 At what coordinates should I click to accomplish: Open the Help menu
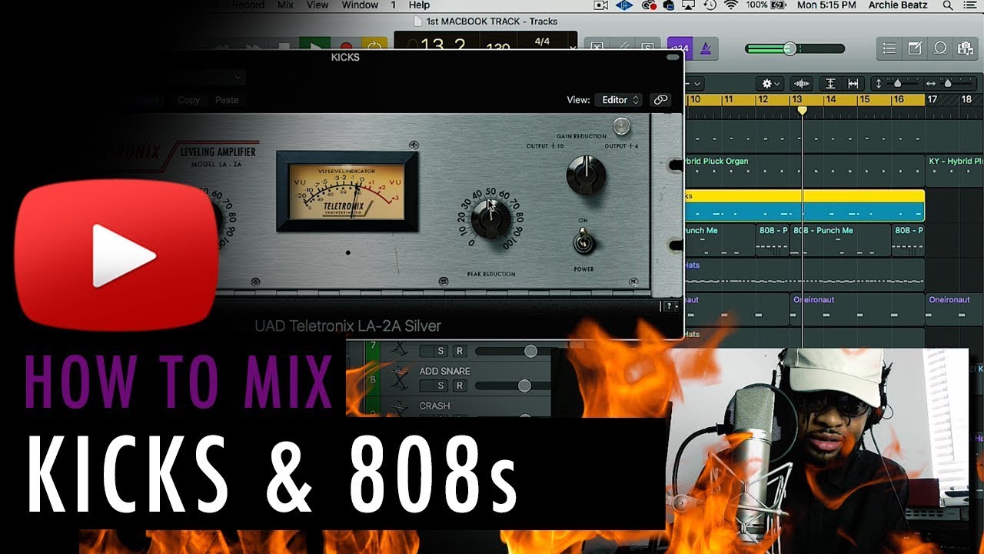point(419,5)
